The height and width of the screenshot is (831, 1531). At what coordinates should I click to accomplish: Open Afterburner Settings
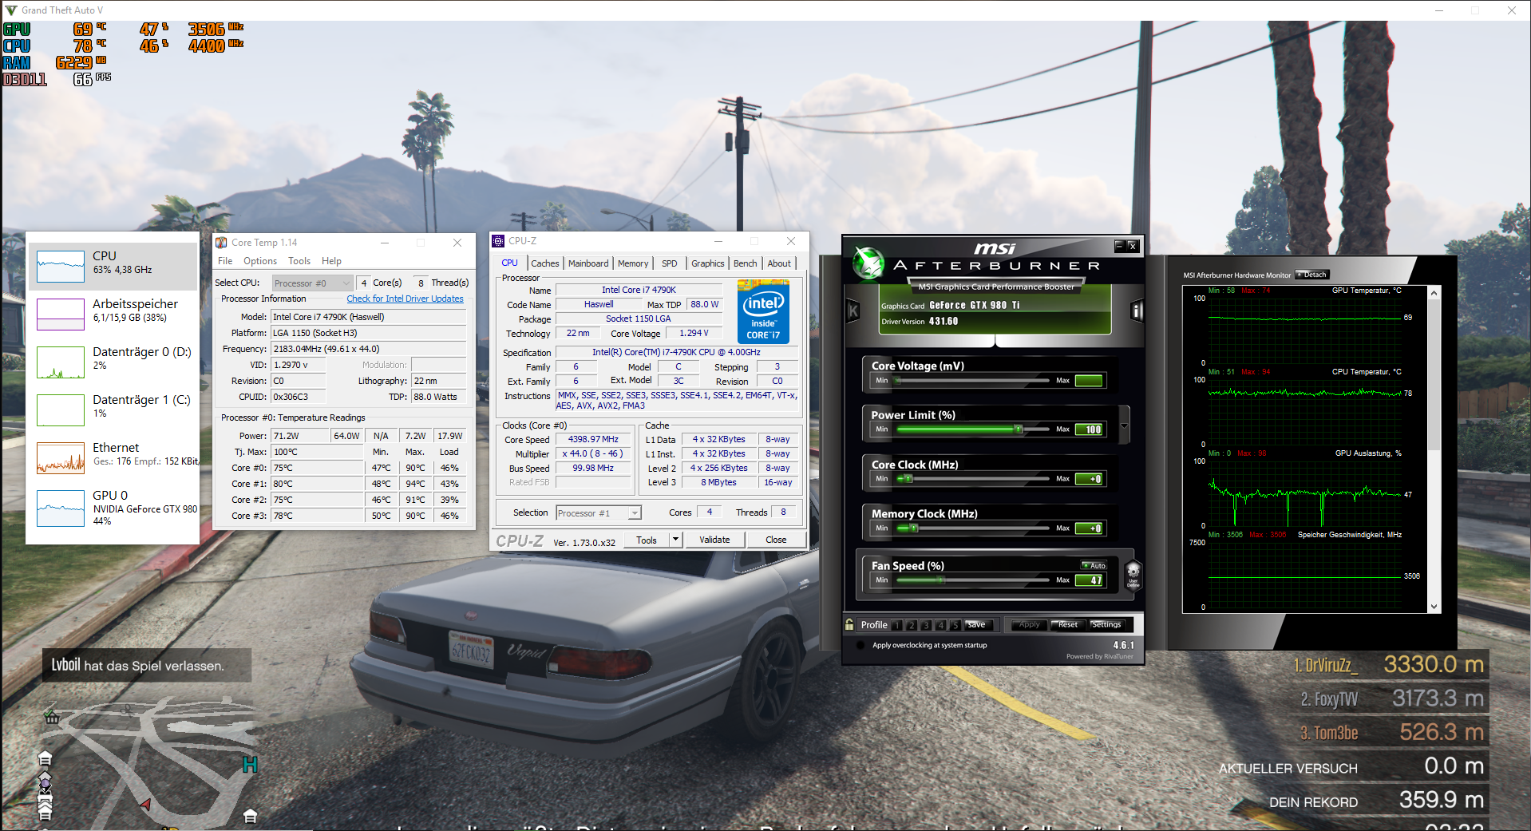pyautogui.click(x=1106, y=625)
